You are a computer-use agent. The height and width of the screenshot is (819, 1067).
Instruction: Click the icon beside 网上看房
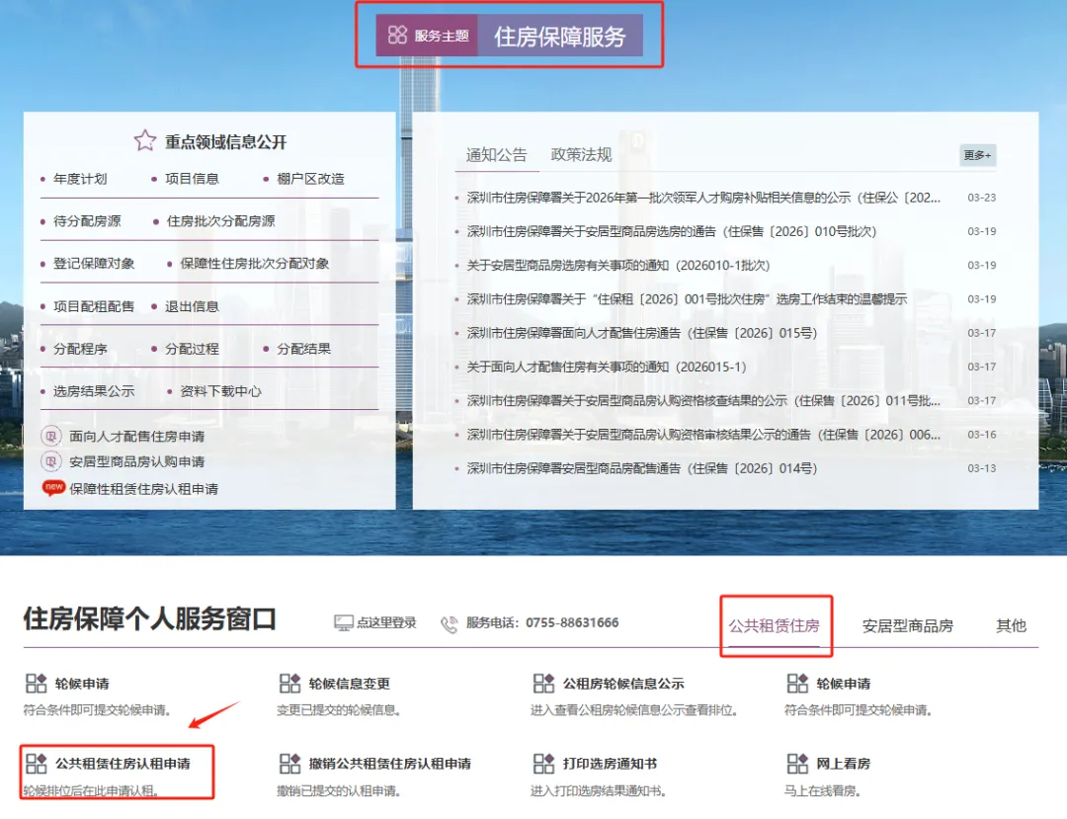pyautogui.click(x=797, y=764)
